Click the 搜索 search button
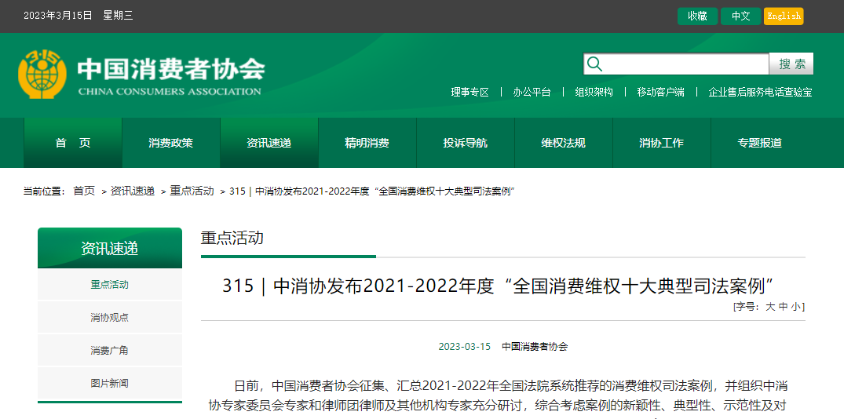The height and width of the screenshot is (419, 844). [x=791, y=64]
